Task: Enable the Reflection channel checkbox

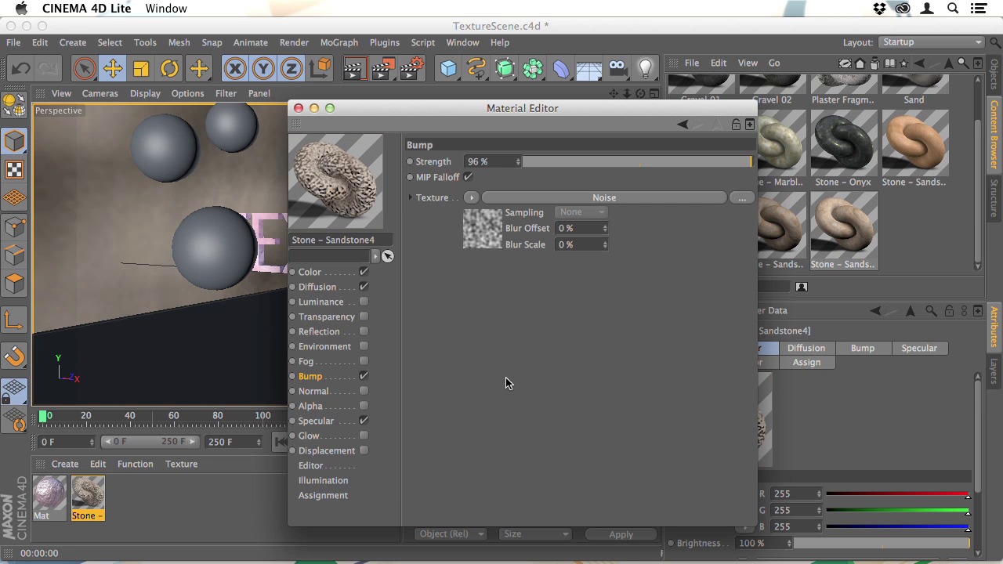Action: coord(364,331)
